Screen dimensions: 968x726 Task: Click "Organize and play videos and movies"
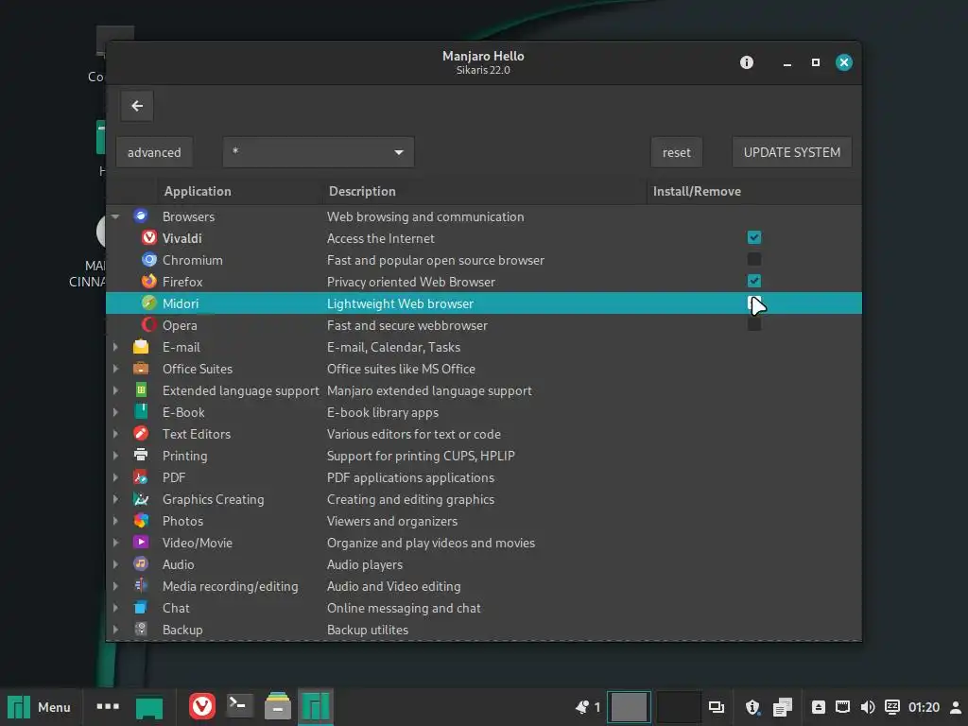431,543
